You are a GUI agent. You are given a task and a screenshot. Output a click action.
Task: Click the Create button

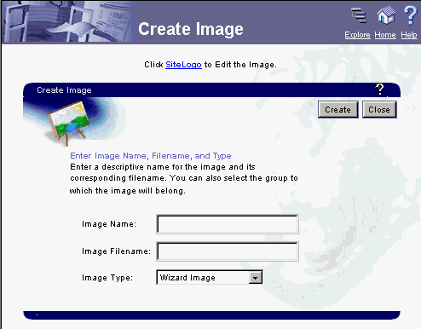pos(338,109)
